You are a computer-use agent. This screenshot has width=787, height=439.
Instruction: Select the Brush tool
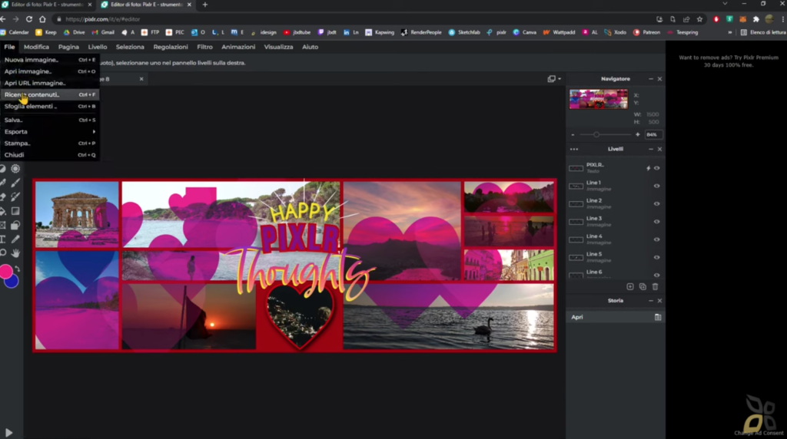pos(15,183)
